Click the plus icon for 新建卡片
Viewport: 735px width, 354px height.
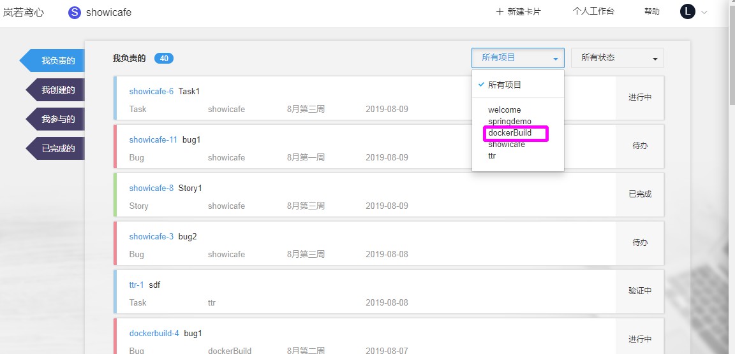click(500, 11)
